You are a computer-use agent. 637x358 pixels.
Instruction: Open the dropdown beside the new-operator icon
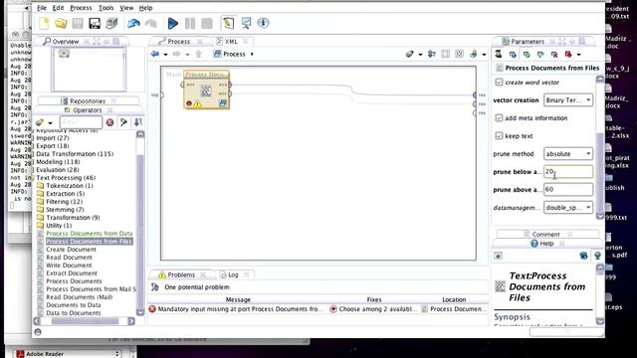[x=50, y=122]
